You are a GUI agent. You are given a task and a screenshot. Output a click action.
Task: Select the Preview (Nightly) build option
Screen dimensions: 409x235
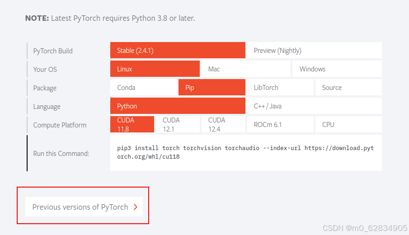(314, 50)
